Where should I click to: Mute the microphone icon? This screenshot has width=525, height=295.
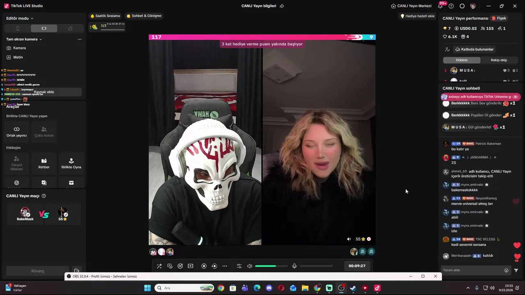click(x=294, y=266)
